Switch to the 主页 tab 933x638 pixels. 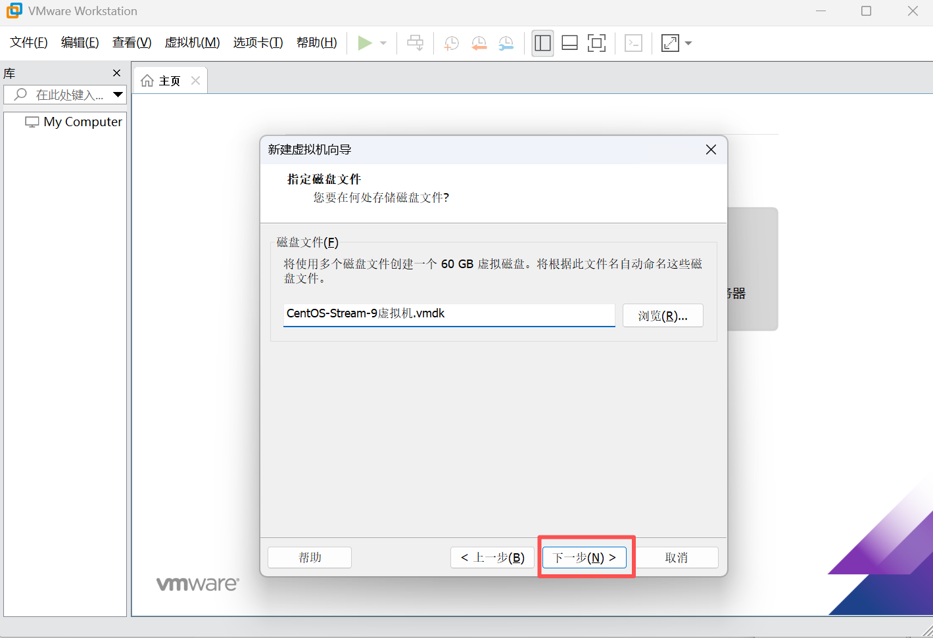pos(167,80)
